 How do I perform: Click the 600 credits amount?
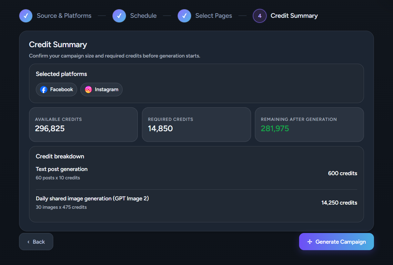[x=343, y=173]
